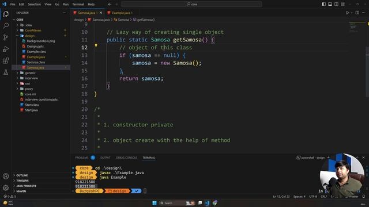Change indentation via Spaces: 4
This screenshot has width=369, height=207.
click(299, 197)
